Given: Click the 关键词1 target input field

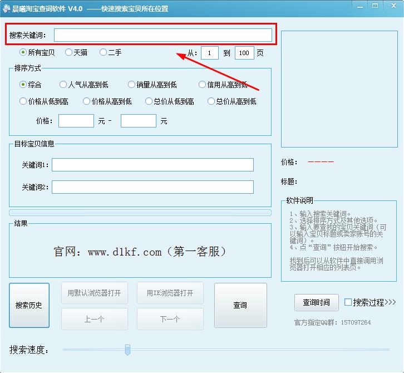Looking at the screenshot, I should pyautogui.click(x=152, y=165).
